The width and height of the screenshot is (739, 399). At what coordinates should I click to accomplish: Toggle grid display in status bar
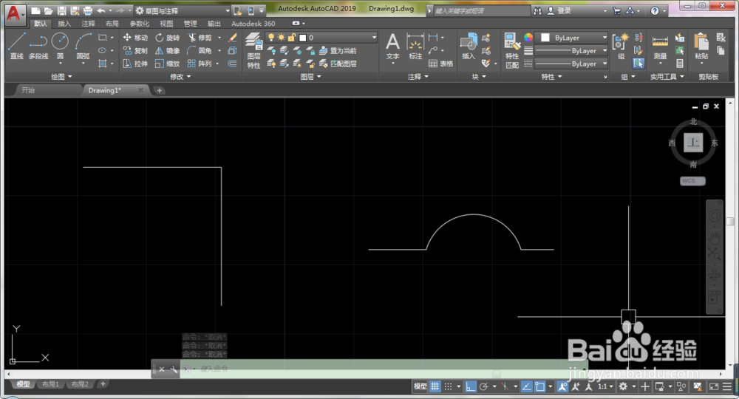tap(435, 386)
